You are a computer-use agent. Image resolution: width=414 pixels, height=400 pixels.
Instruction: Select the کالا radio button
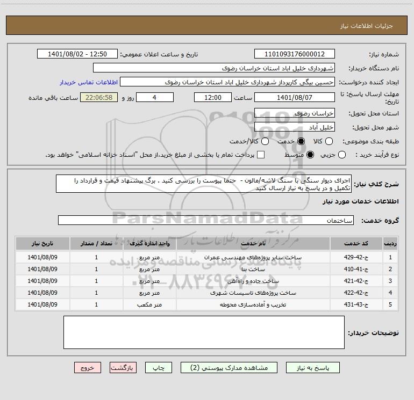(x=329, y=141)
